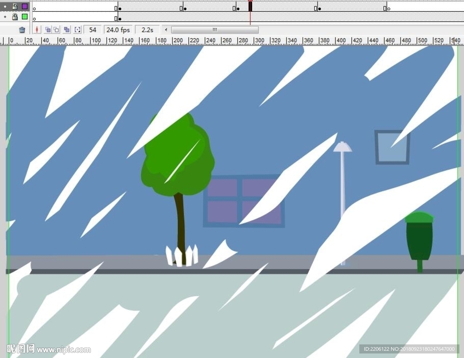Toggle outline view with the green square
The image size is (464, 358).
tap(25, 17)
